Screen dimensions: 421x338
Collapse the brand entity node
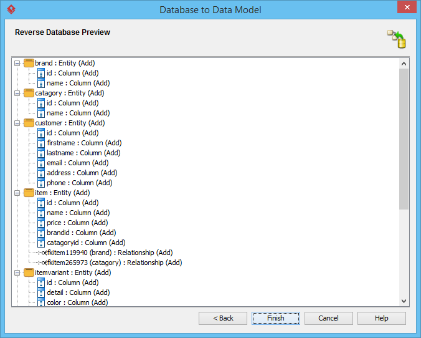(x=17, y=64)
